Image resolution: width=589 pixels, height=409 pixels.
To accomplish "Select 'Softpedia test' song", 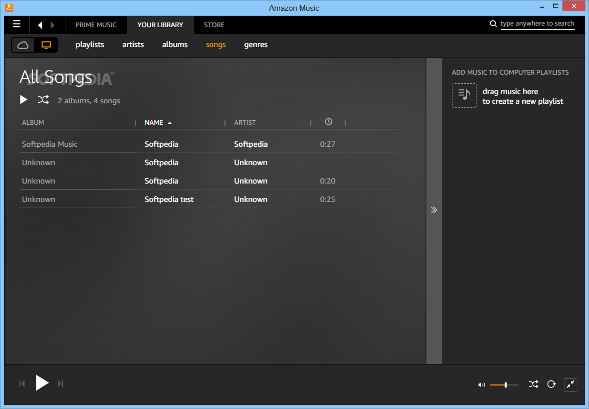I will pos(169,199).
